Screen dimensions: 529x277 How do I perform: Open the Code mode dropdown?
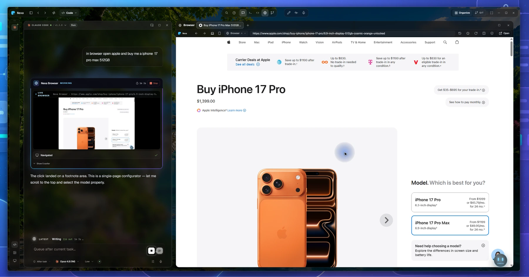[69, 13]
